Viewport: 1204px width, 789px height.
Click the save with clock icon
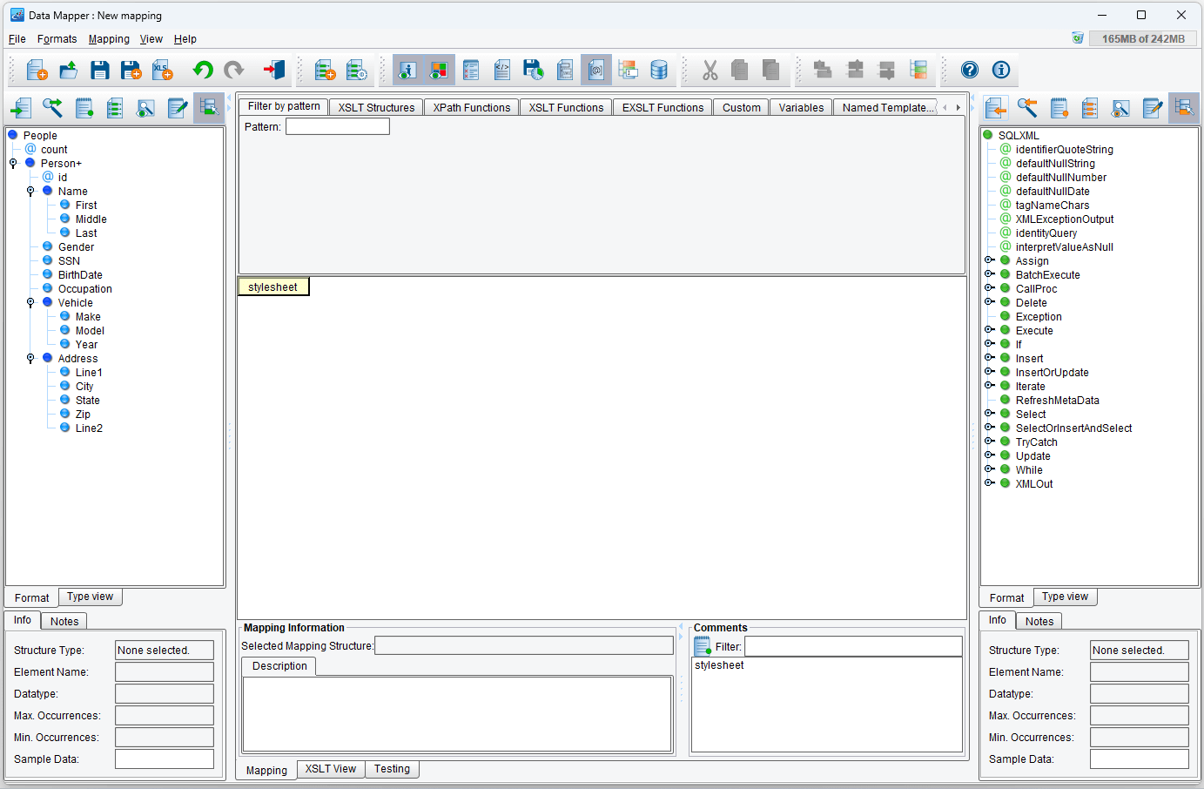click(x=534, y=70)
